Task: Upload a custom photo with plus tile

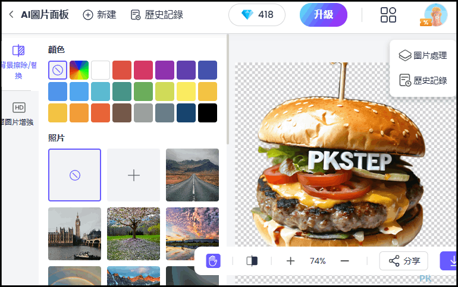Action: coord(133,175)
